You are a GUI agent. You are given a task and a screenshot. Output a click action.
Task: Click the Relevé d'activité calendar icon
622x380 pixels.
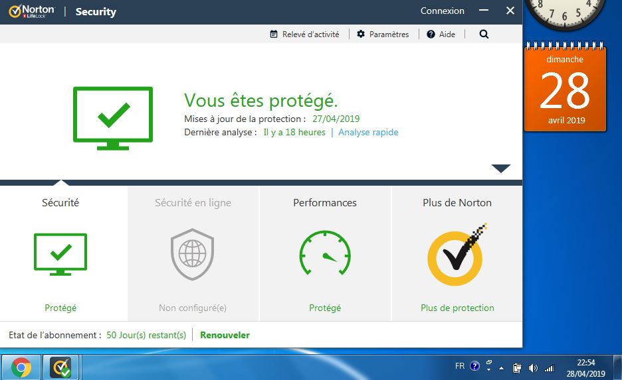tap(274, 34)
